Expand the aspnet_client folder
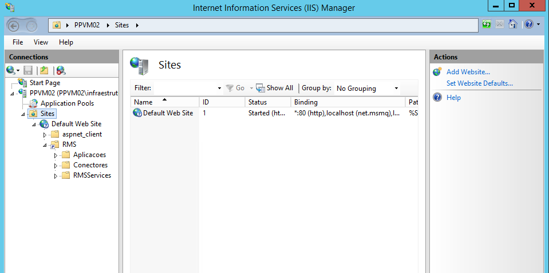The height and width of the screenshot is (273, 549). coord(45,135)
